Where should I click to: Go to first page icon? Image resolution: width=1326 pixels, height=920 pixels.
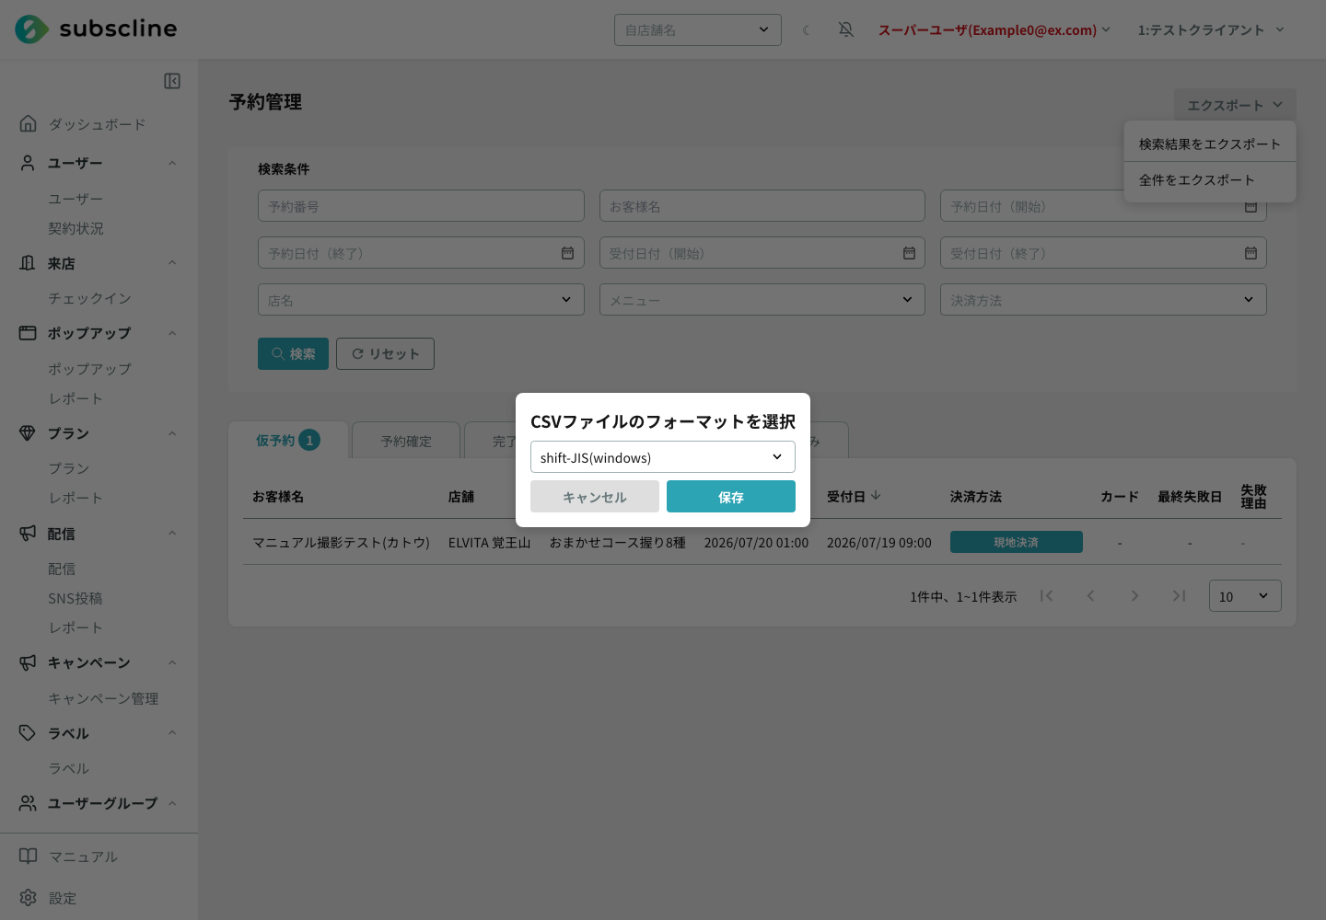pyautogui.click(x=1046, y=596)
